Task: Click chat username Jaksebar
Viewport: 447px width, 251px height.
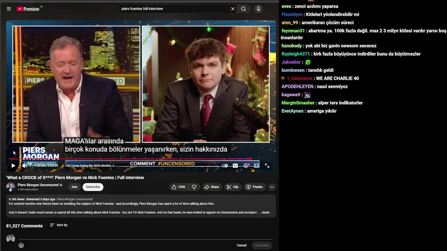Action: pos(291,62)
